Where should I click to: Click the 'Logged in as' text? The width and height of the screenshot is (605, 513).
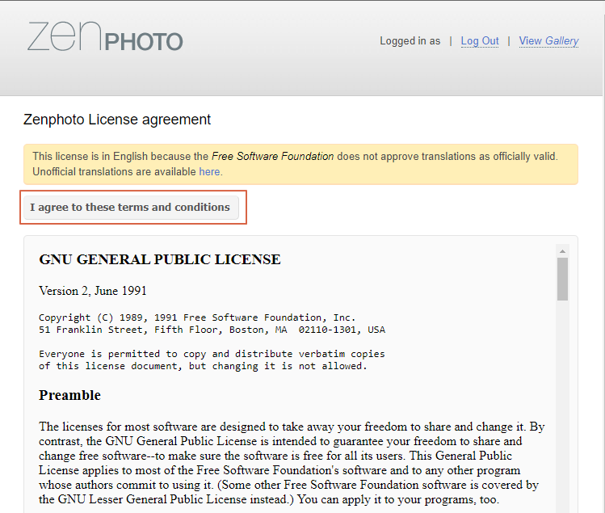[x=410, y=41]
